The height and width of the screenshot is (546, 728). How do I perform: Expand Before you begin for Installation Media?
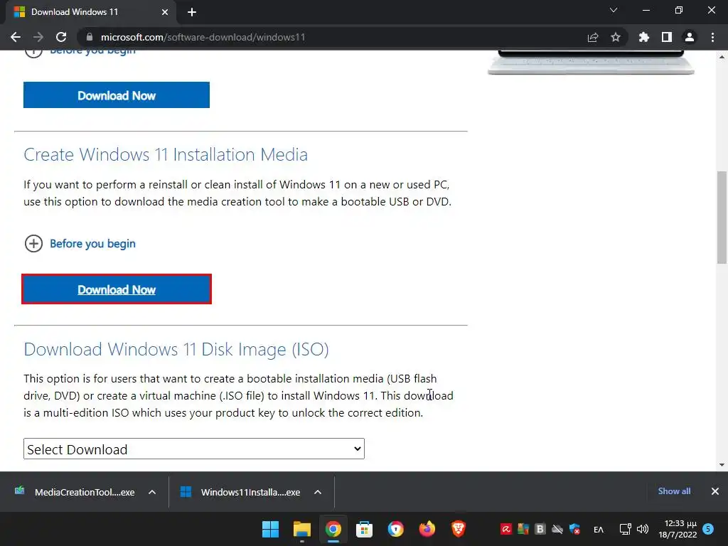click(x=80, y=243)
